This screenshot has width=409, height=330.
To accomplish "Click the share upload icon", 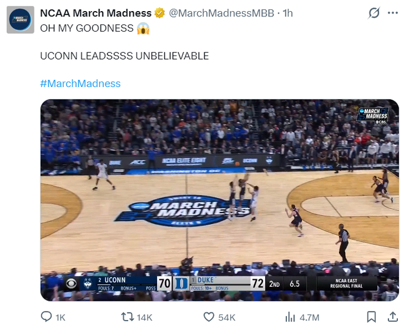I will pyautogui.click(x=393, y=317).
